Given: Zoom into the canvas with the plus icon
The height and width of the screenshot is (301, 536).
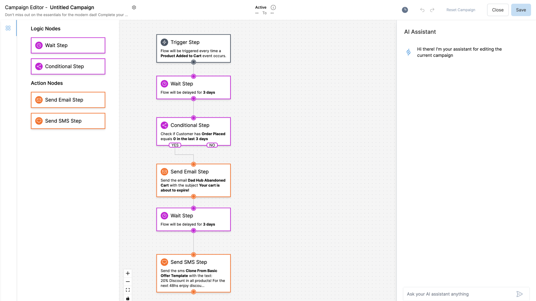Looking at the screenshot, I should click(x=128, y=273).
